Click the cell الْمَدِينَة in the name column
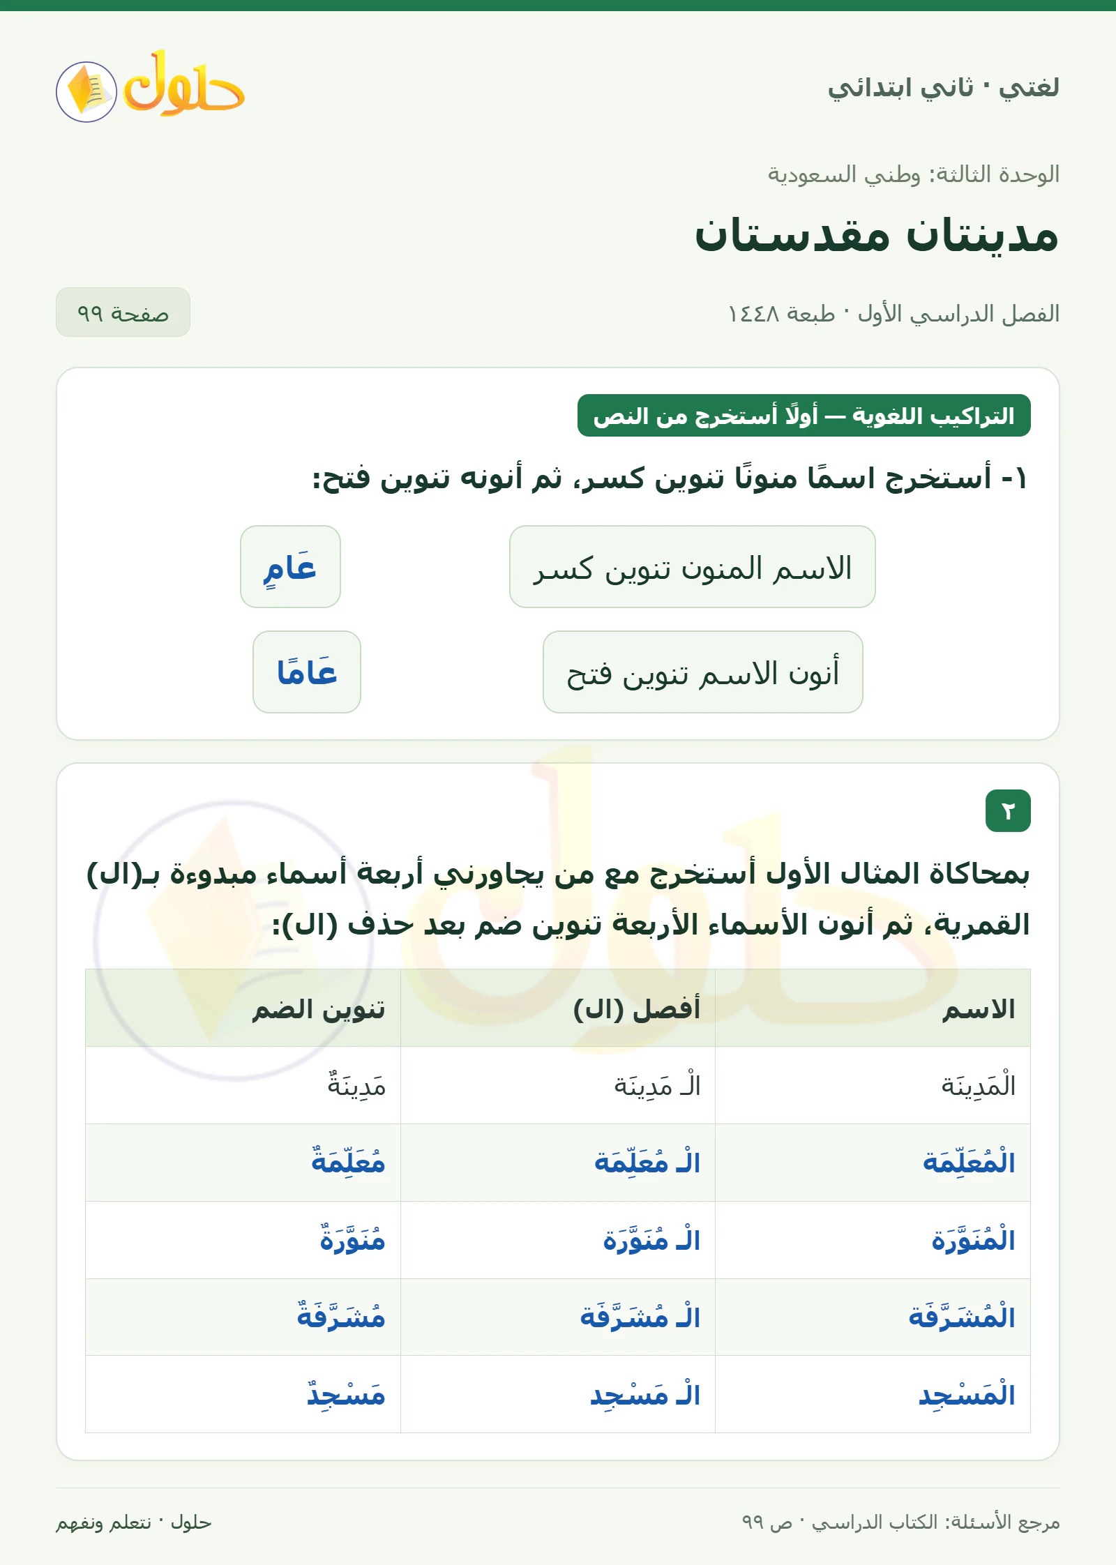This screenshot has height=1565, width=1116. pos(873,1085)
